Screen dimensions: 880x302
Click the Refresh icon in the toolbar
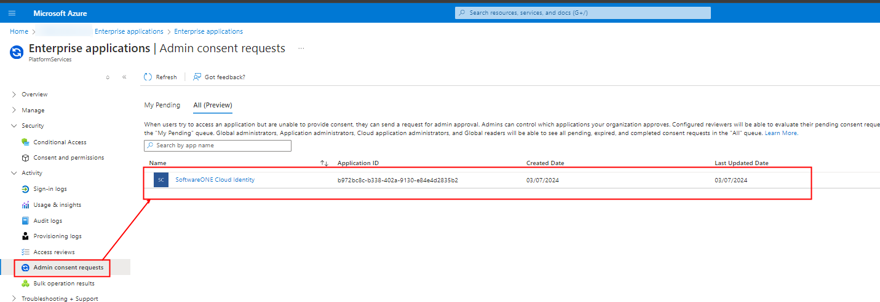pyautogui.click(x=148, y=77)
